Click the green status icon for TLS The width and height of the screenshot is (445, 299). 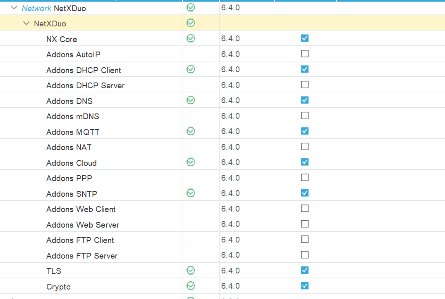coord(191,270)
